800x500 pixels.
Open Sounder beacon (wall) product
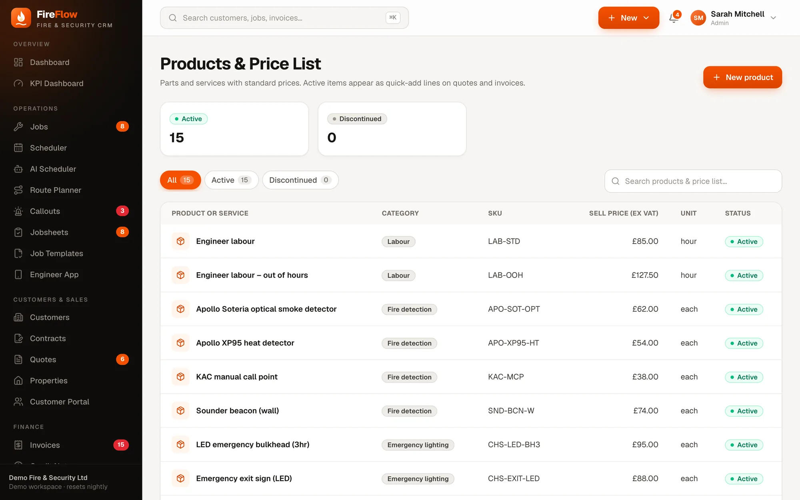[x=237, y=411]
